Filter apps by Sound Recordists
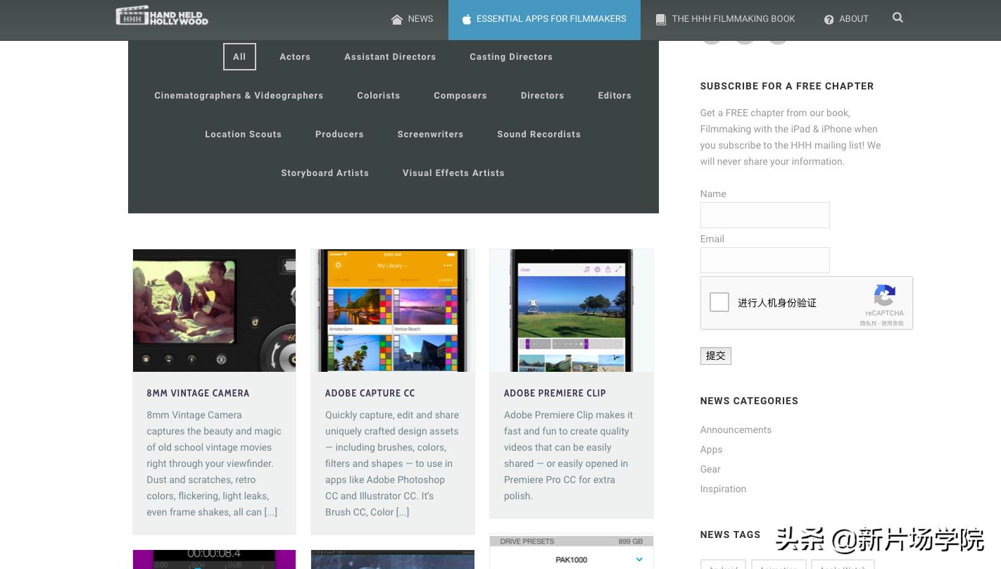 539,135
